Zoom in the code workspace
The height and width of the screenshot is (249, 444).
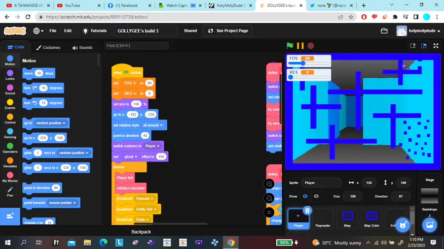(269, 184)
